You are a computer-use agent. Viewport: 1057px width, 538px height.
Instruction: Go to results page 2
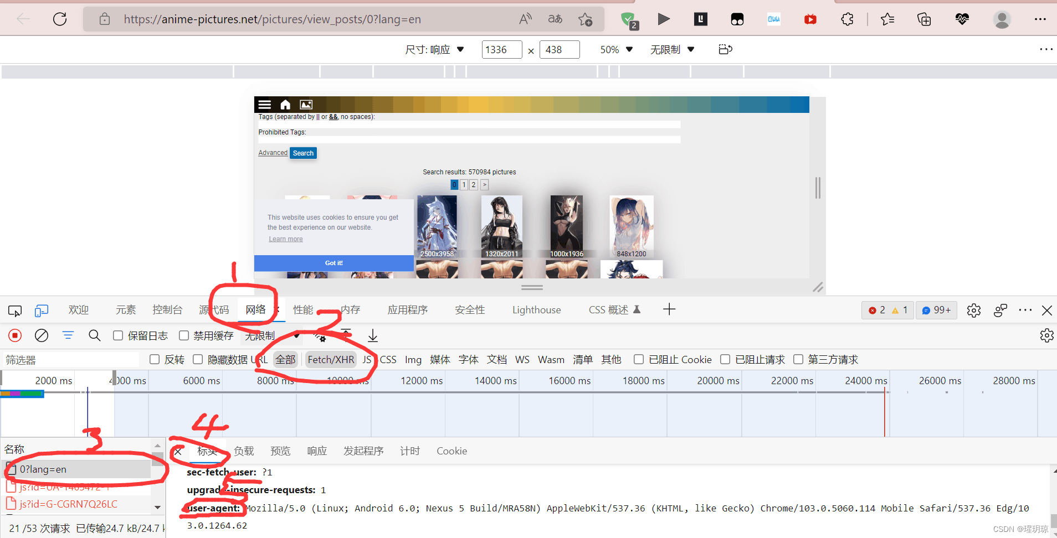coord(473,185)
